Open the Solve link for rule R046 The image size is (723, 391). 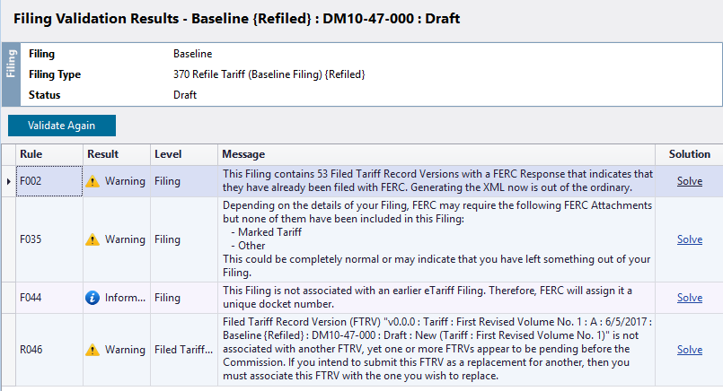tap(690, 350)
